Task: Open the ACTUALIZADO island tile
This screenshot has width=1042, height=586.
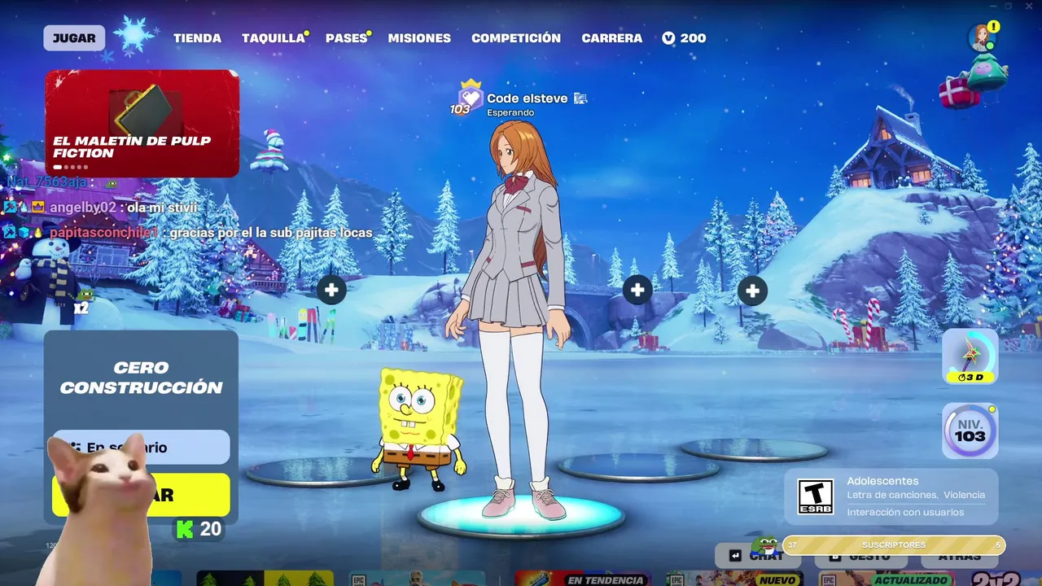Action: tap(885, 579)
